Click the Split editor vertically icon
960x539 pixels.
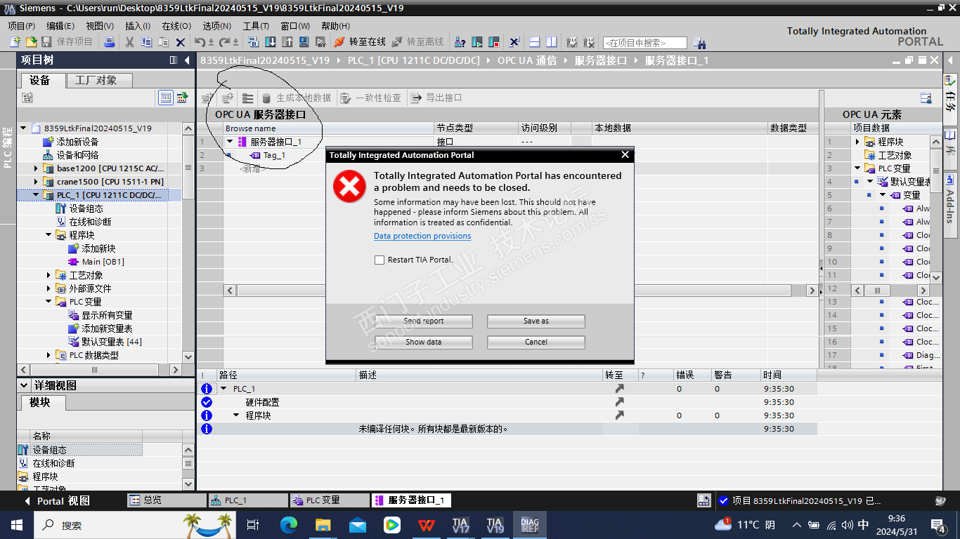coord(552,42)
